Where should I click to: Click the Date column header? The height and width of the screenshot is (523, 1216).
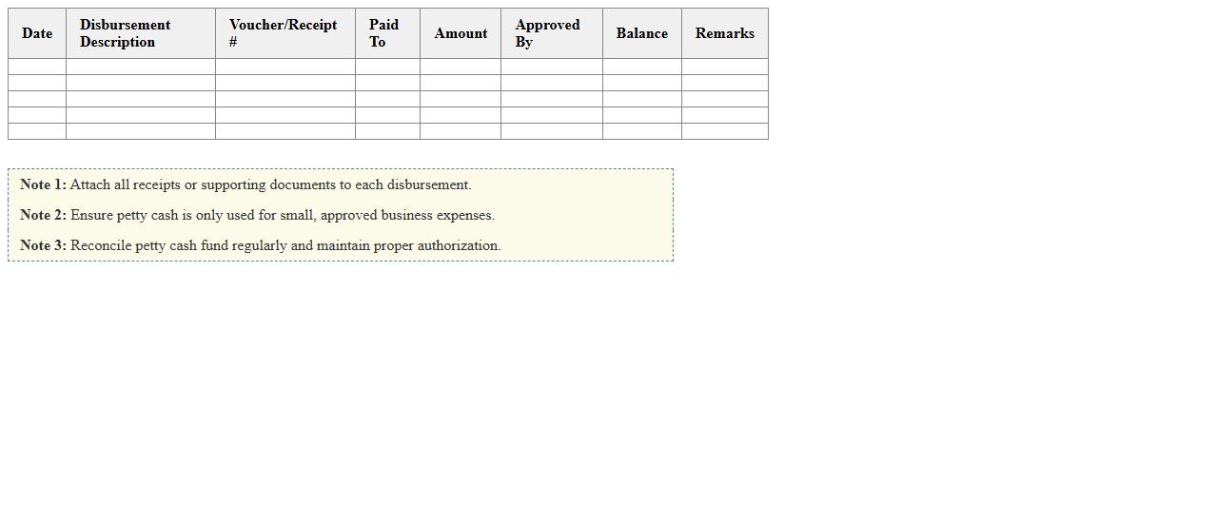click(x=37, y=33)
